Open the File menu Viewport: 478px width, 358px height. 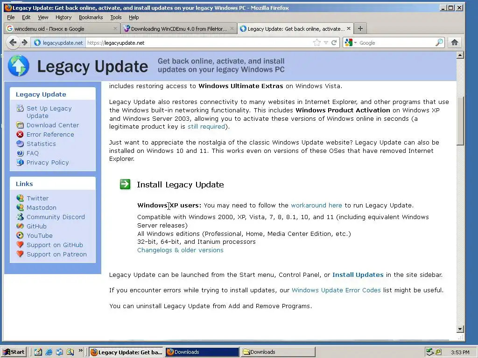tap(11, 17)
